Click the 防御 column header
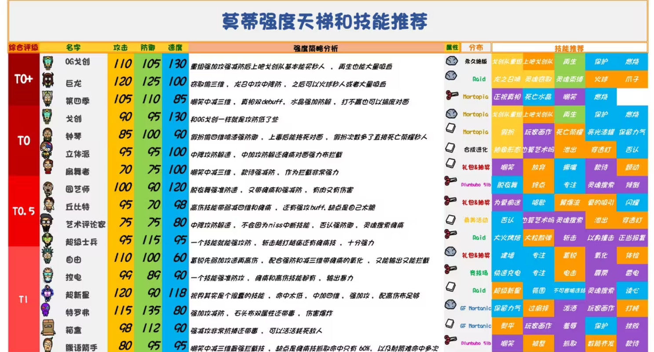 [148, 47]
